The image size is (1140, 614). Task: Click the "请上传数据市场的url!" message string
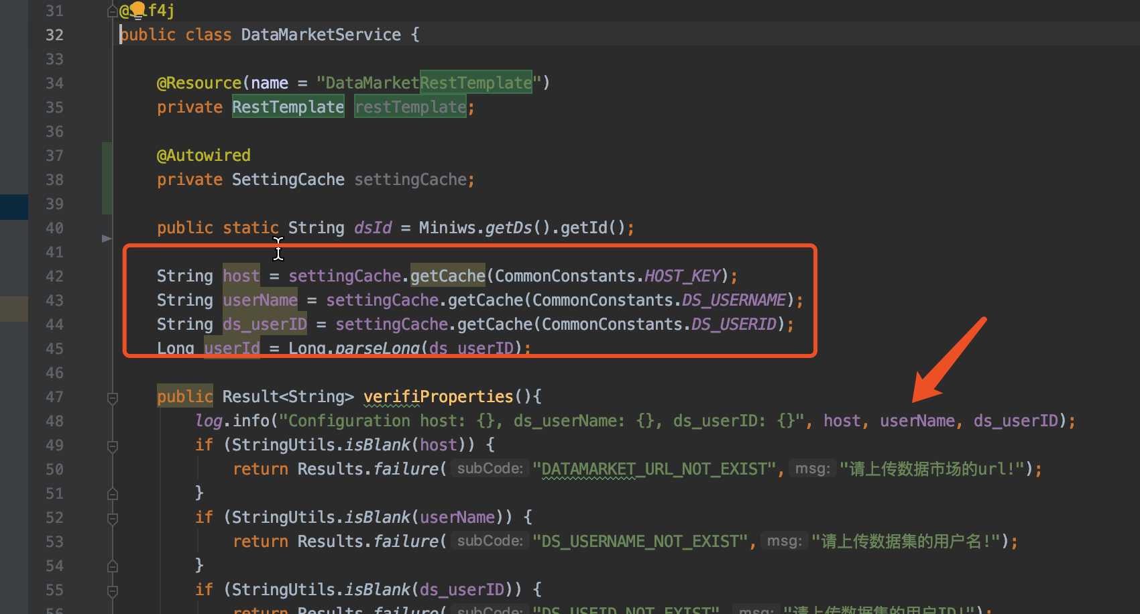[932, 469]
